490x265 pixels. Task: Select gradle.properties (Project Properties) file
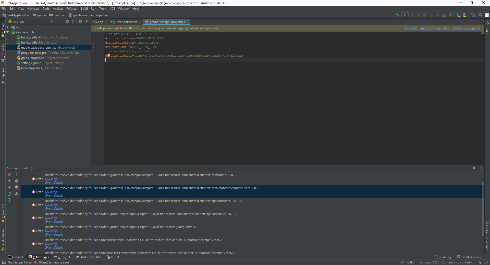tap(43, 58)
